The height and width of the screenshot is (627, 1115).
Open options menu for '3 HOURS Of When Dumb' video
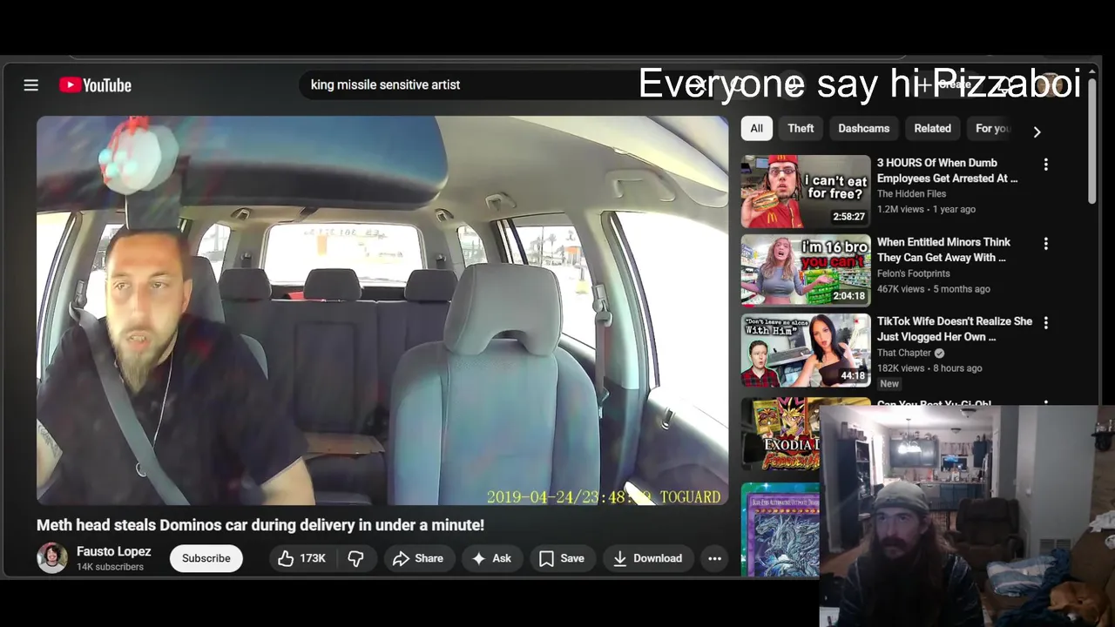tap(1045, 165)
